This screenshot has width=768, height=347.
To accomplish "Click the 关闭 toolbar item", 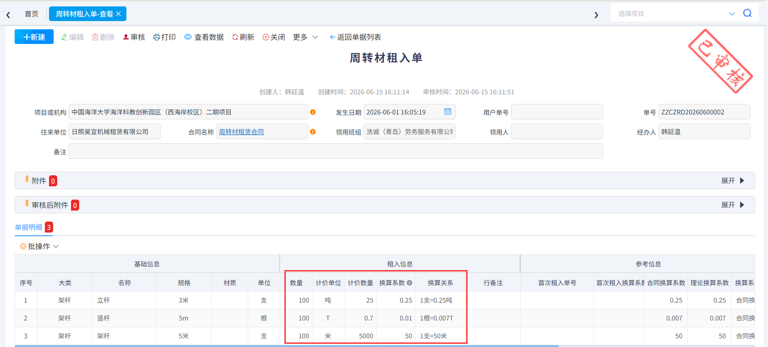I will (273, 37).
